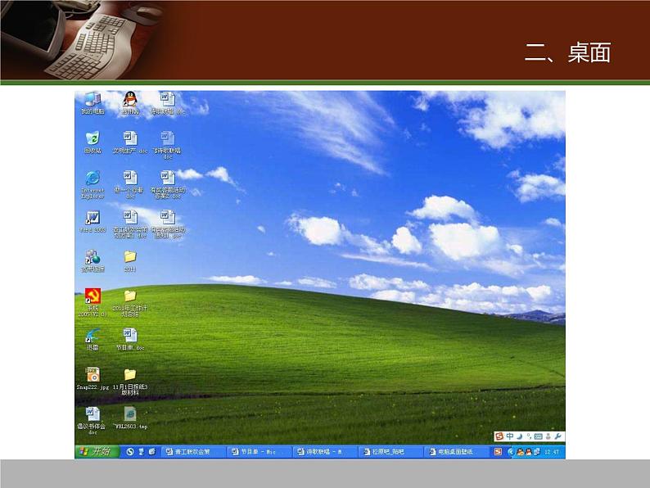Toggle the moon half-width icon on Sogou bar
The width and height of the screenshot is (650, 488).
519,436
